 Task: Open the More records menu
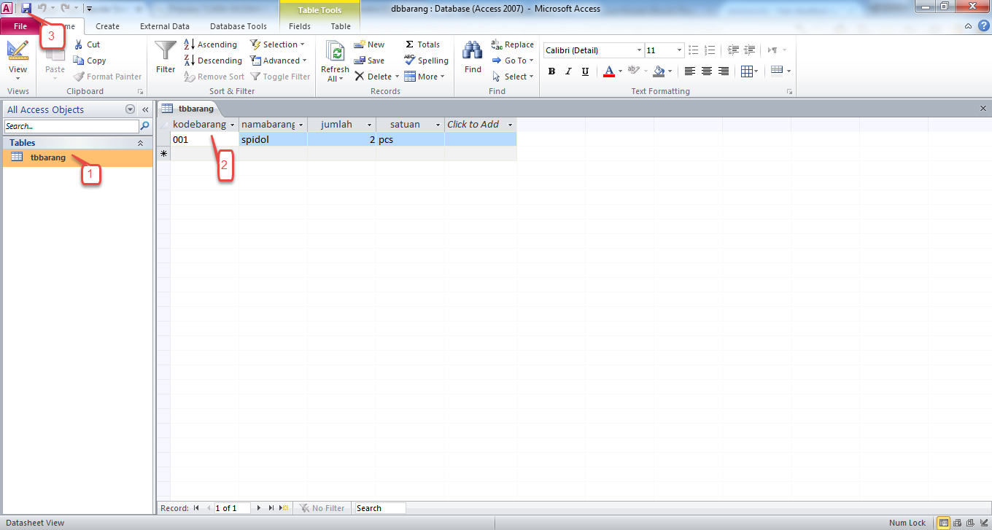tap(425, 77)
